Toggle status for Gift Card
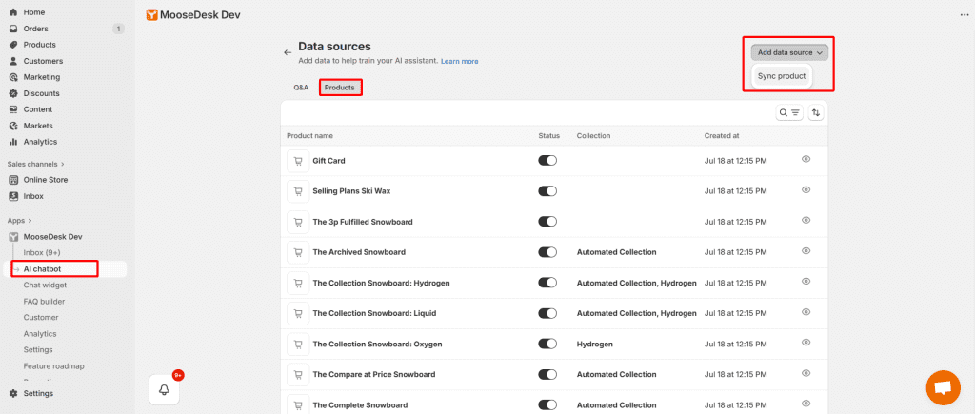Image resolution: width=975 pixels, height=414 pixels. tap(547, 161)
